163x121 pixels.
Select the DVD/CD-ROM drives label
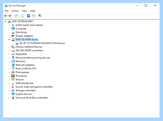(x=27, y=40)
